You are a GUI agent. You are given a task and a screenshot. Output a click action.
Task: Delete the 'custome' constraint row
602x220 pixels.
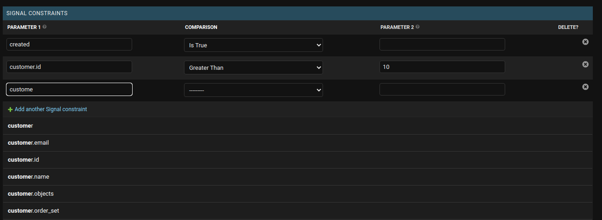click(585, 87)
